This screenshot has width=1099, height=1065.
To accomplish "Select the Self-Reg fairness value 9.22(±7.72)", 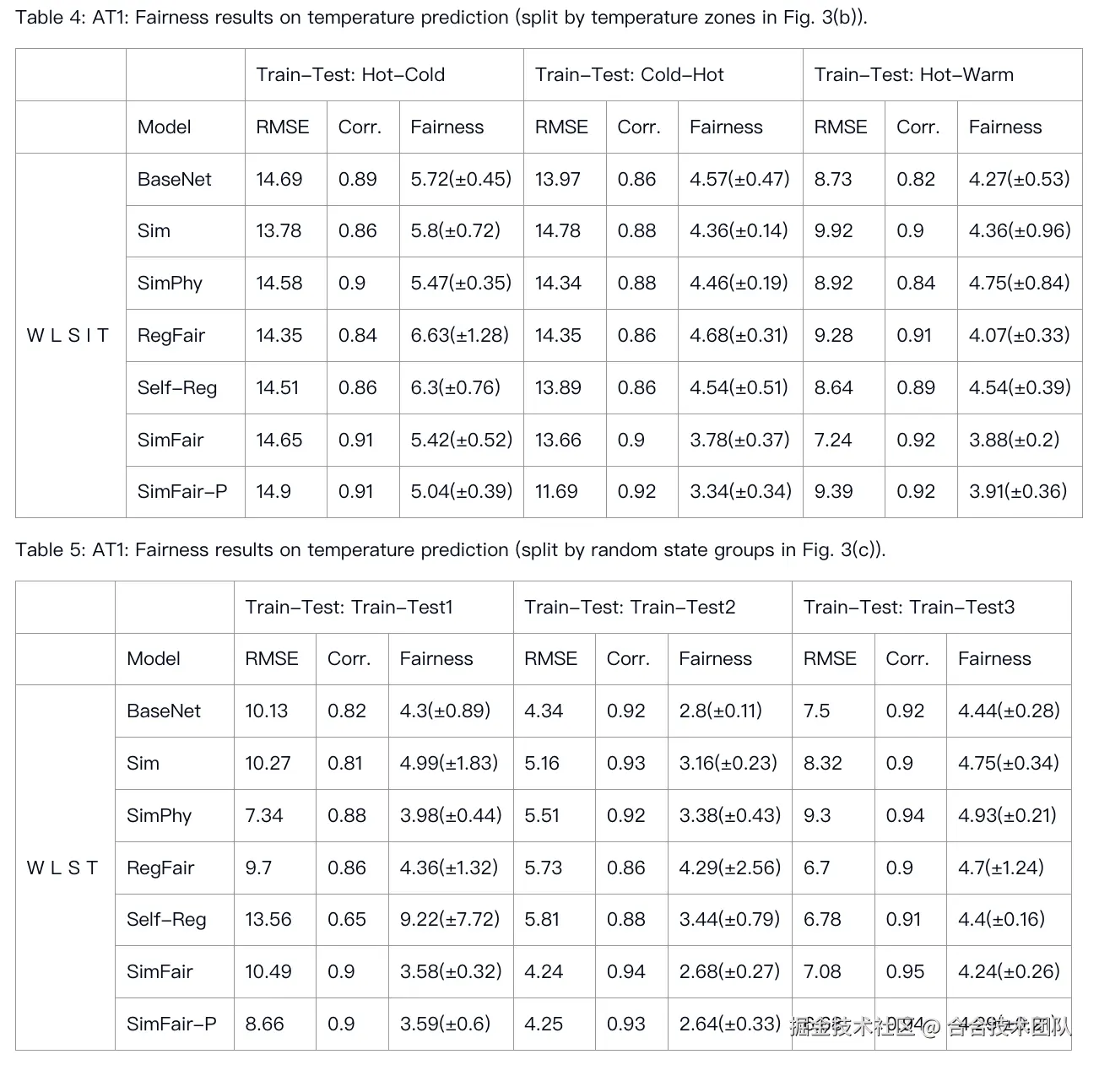I will pyautogui.click(x=450, y=919).
